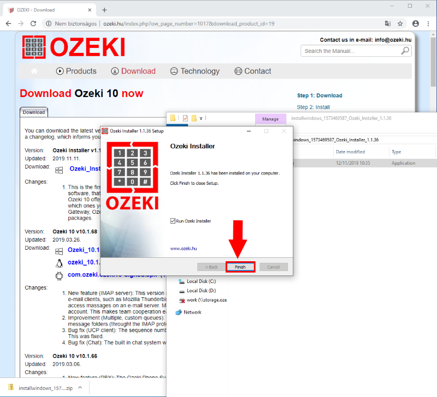
Task: Bookmark this page with the star icon
Action: coord(400,23)
